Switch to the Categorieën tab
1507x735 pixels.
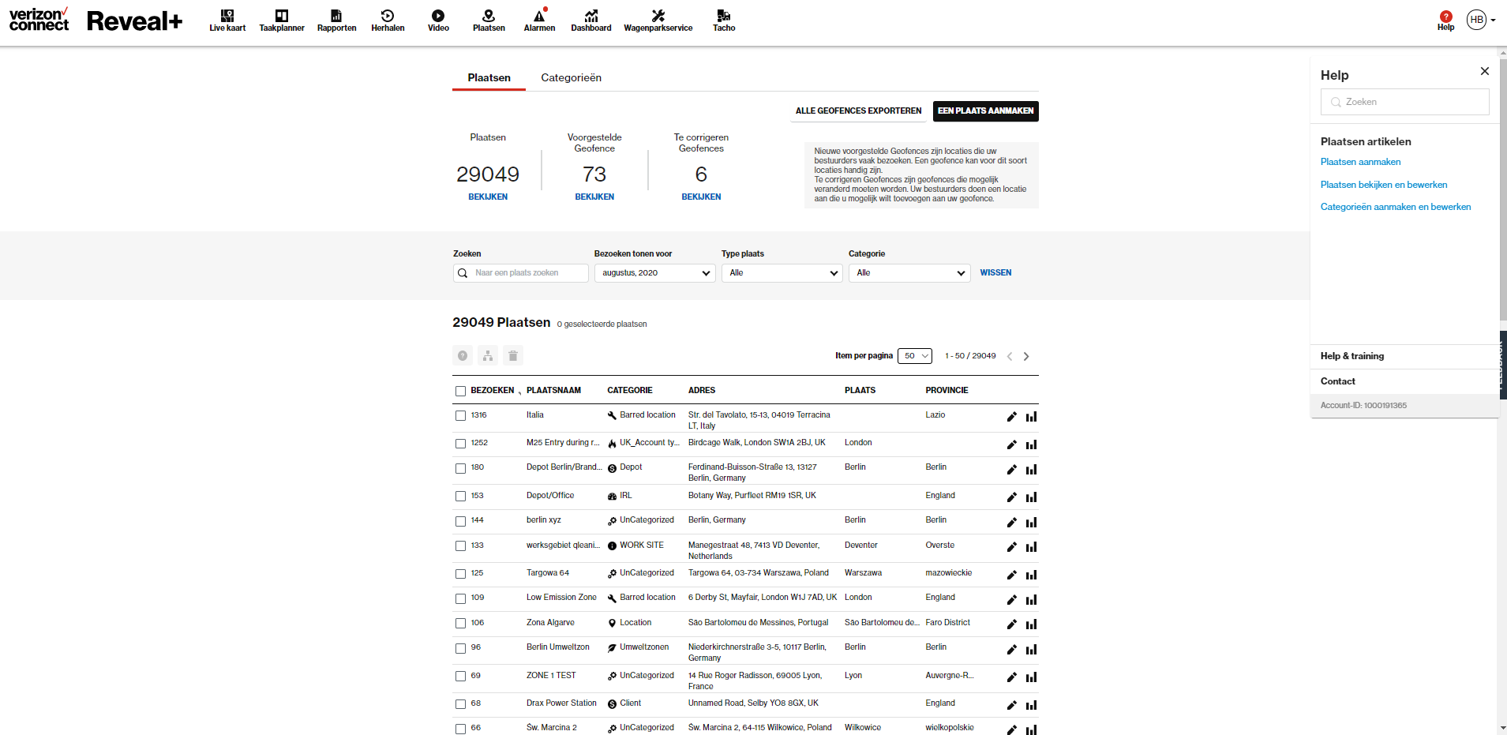click(571, 77)
